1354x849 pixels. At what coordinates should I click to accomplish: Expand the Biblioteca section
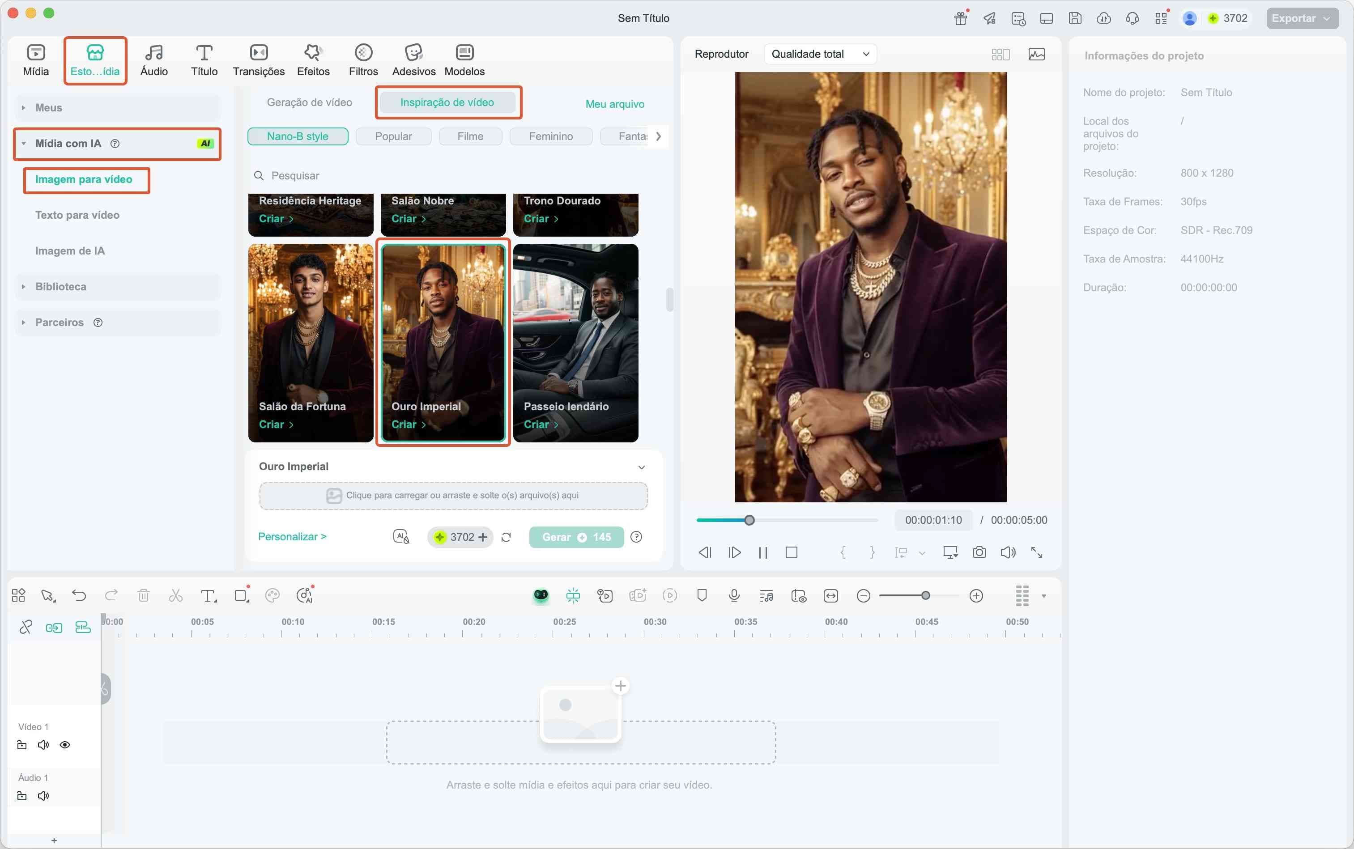61,286
